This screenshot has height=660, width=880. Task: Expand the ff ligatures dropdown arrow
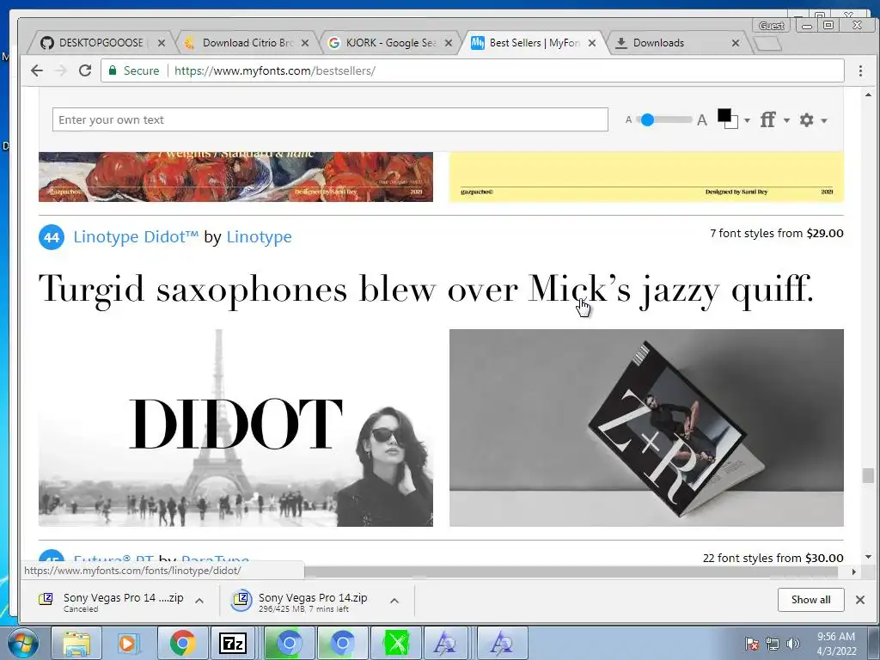point(786,120)
